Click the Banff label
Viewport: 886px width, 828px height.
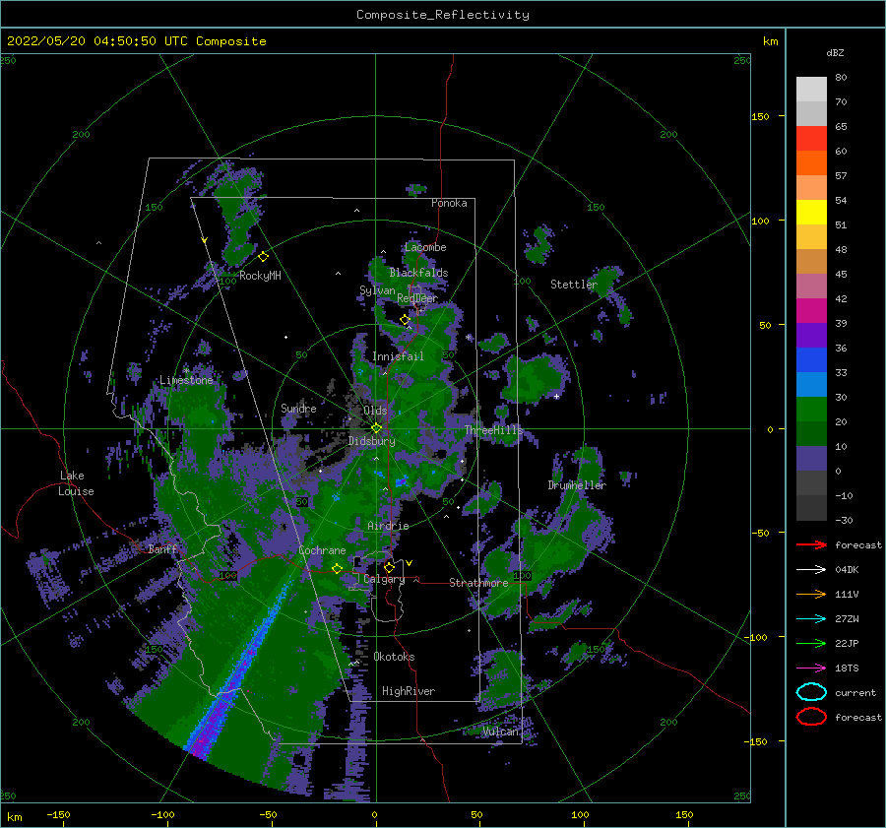162,548
